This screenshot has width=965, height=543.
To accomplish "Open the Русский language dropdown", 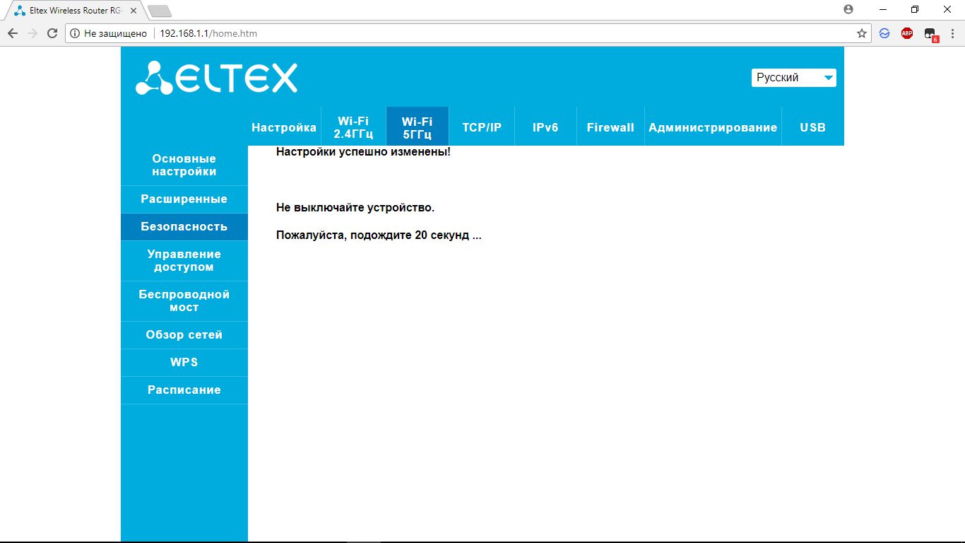I will (x=793, y=78).
